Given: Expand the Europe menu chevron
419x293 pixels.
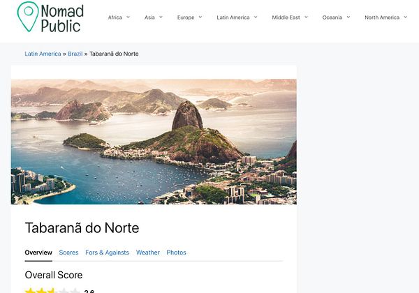Looking at the screenshot, I should click(x=200, y=17).
